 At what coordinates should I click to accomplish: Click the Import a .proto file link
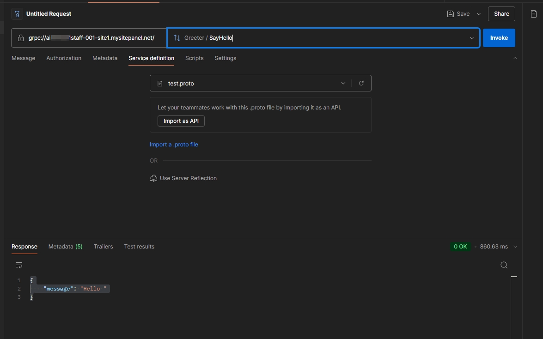(174, 144)
